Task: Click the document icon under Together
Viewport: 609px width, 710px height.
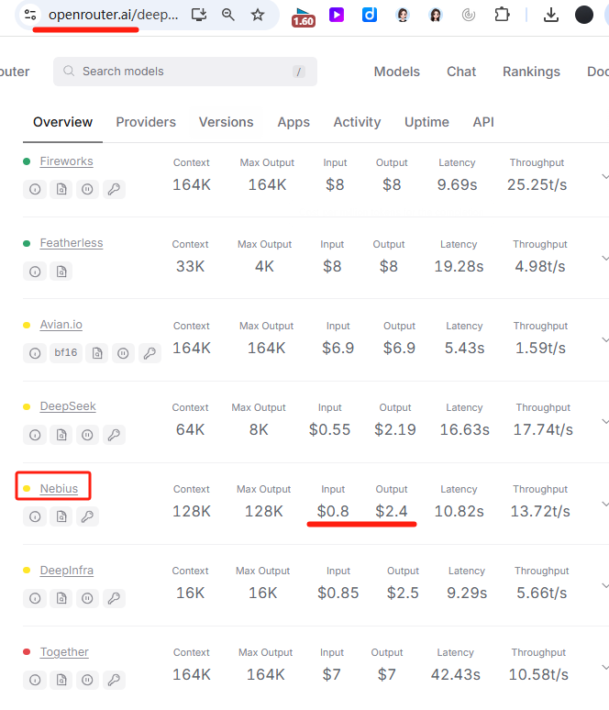Action: [61, 680]
